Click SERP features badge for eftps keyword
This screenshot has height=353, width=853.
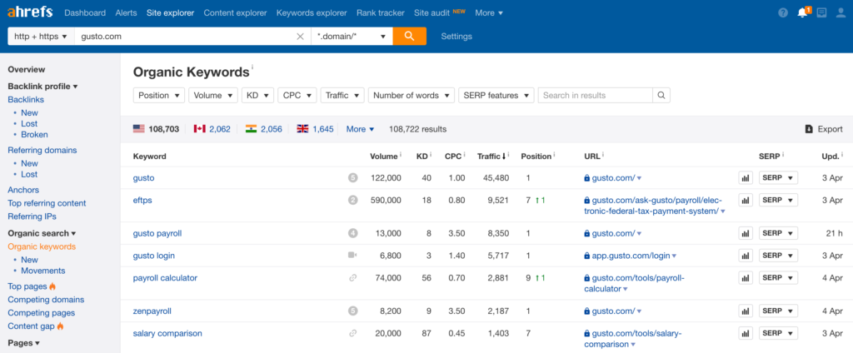352,200
